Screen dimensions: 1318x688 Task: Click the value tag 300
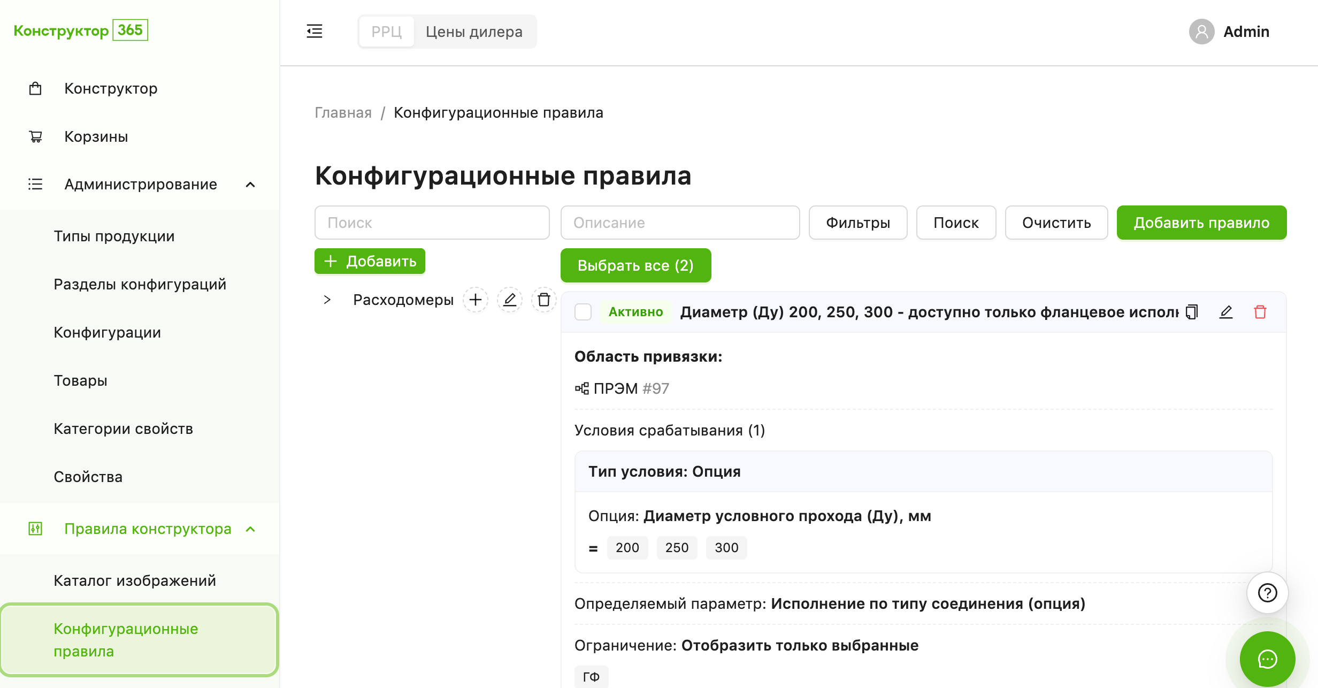click(726, 548)
